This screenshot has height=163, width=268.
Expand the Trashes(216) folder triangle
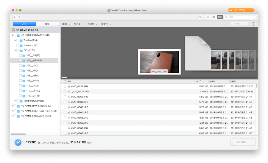(x=15, y=40)
